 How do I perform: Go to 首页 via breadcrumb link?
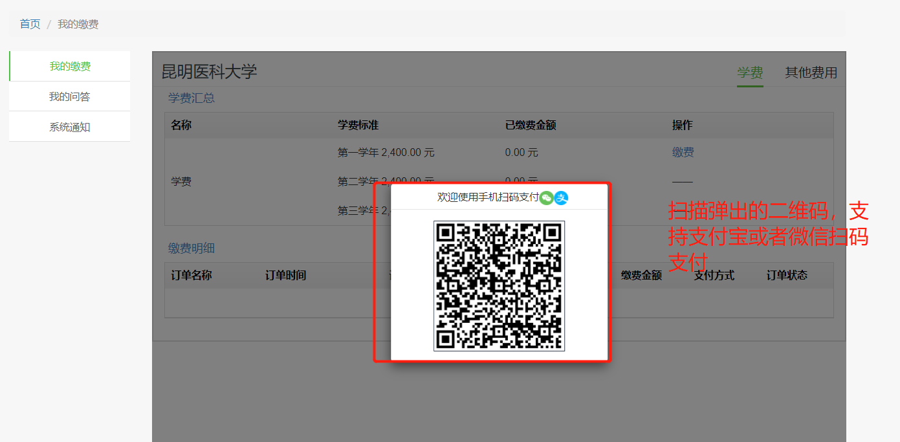point(30,24)
